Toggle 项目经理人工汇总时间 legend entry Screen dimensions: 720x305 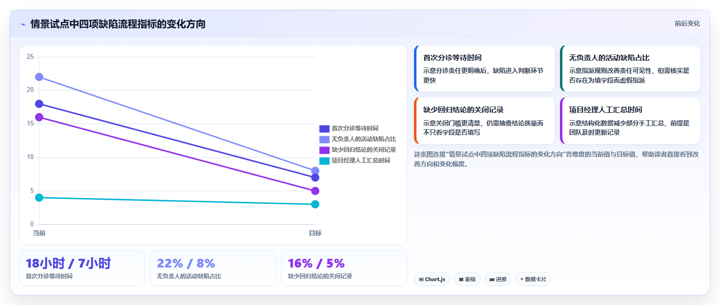pos(355,161)
